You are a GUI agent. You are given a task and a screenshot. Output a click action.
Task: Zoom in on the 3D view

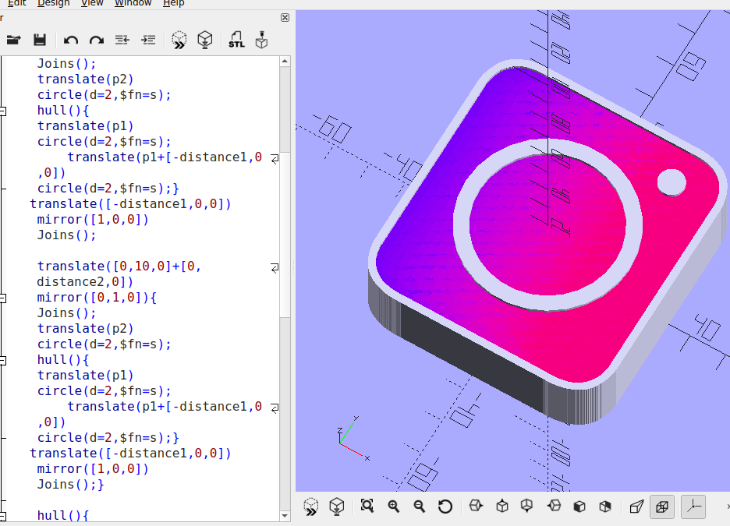(x=393, y=506)
